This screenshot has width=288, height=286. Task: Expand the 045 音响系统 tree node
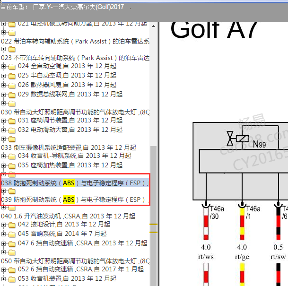click(3, 234)
